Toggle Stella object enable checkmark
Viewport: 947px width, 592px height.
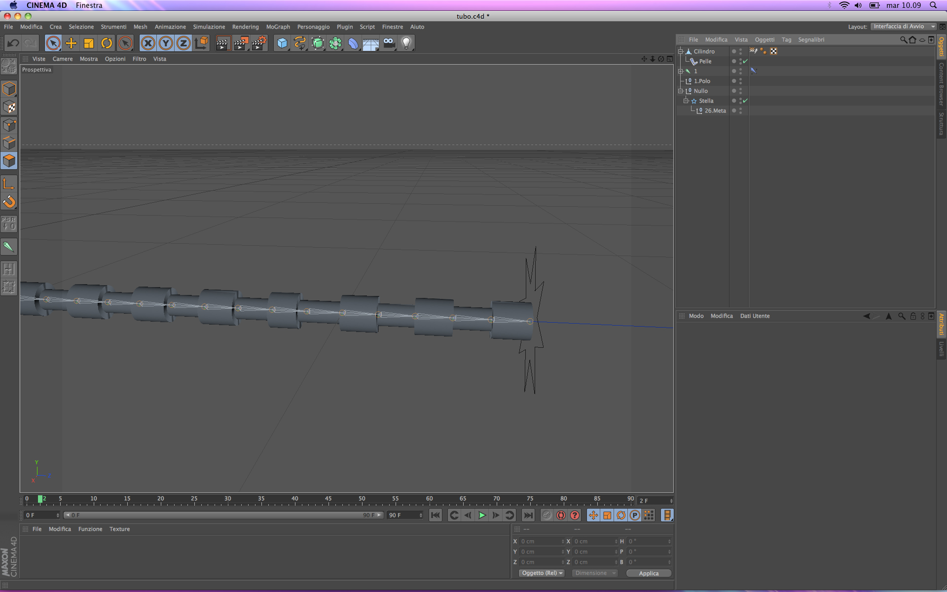tap(745, 101)
